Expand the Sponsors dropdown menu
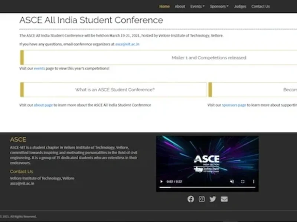The height and width of the screenshot is (222, 297). pos(219,6)
